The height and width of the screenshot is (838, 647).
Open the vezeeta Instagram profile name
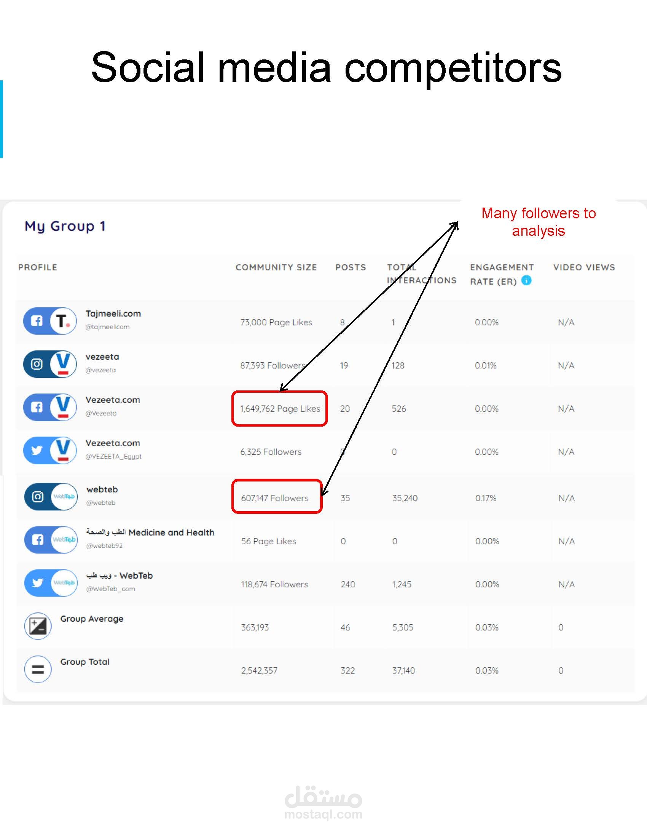(102, 357)
